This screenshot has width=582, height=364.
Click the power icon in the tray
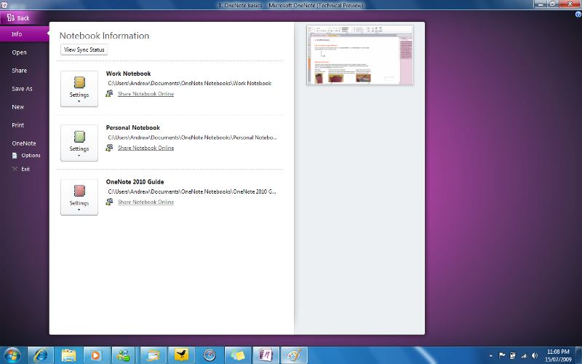513,355
